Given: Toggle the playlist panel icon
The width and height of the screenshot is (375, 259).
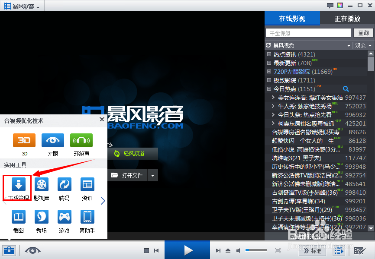Looking at the screenshot, I should pyautogui.click(x=339, y=251).
